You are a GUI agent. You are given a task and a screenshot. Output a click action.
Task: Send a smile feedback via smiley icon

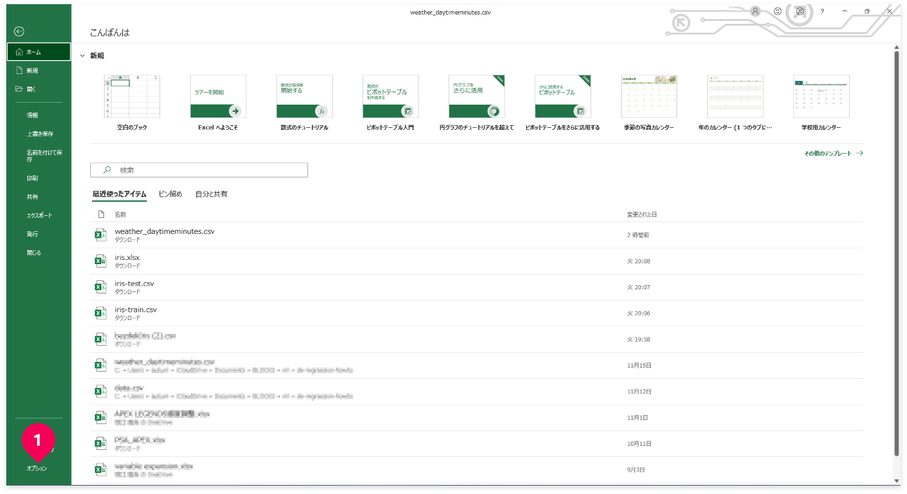click(778, 12)
